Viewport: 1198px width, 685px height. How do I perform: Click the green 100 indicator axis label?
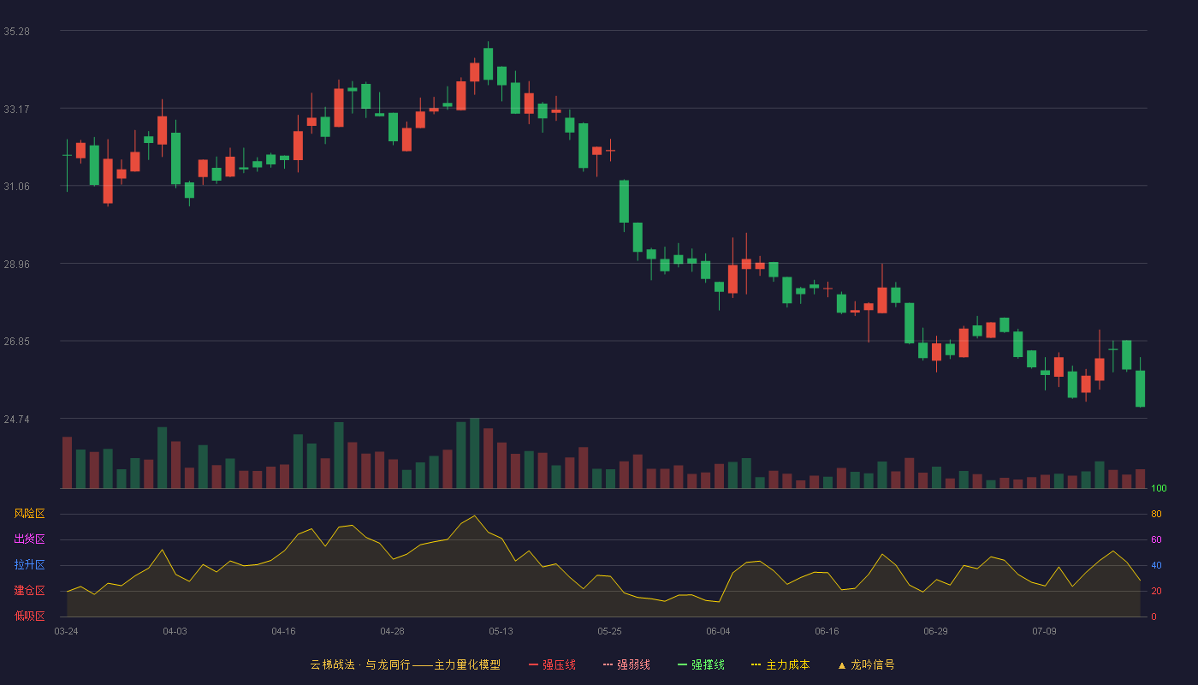pyautogui.click(x=1159, y=489)
